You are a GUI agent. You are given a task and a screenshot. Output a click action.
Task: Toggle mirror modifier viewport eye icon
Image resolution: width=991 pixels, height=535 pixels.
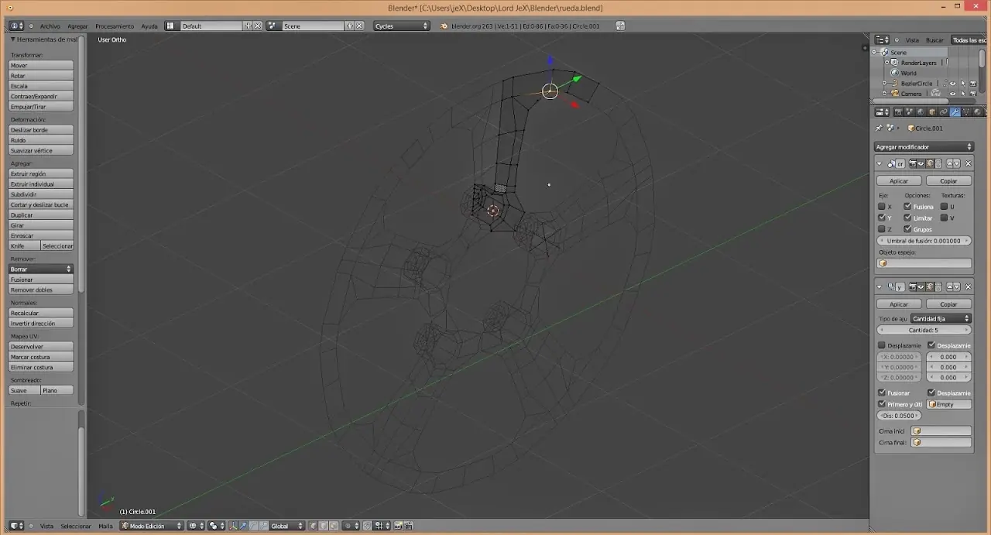point(921,163)
